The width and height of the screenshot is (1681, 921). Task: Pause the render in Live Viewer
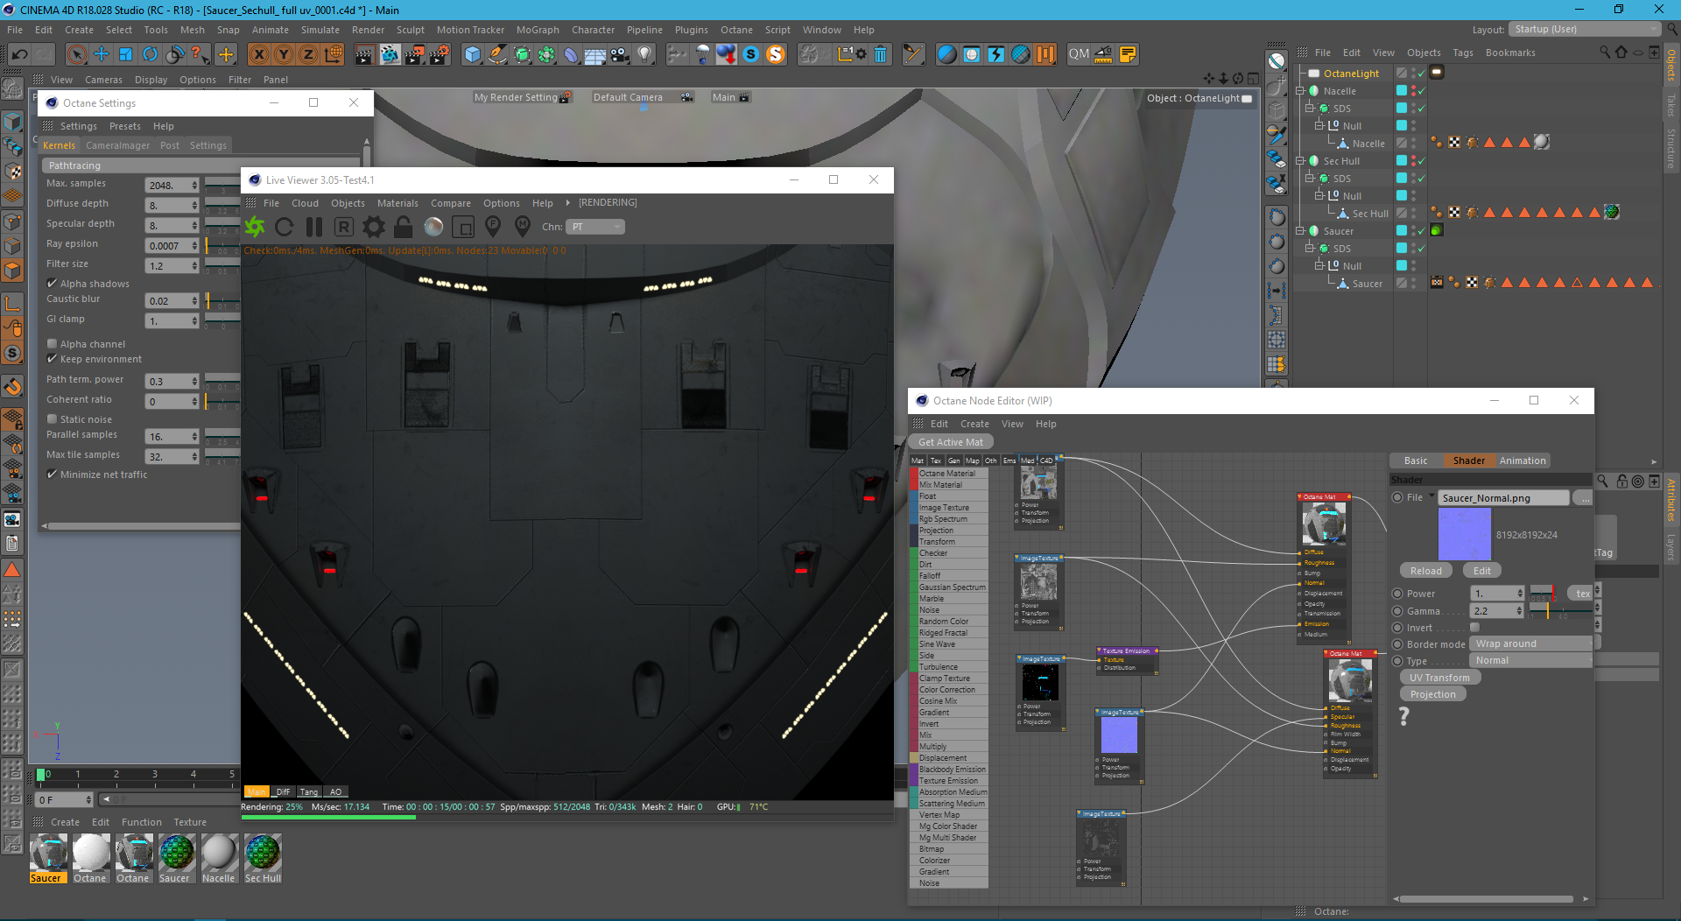[313, 228]
